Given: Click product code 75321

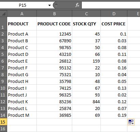Looking at the screenshot, I should click(x=54, y=74).
